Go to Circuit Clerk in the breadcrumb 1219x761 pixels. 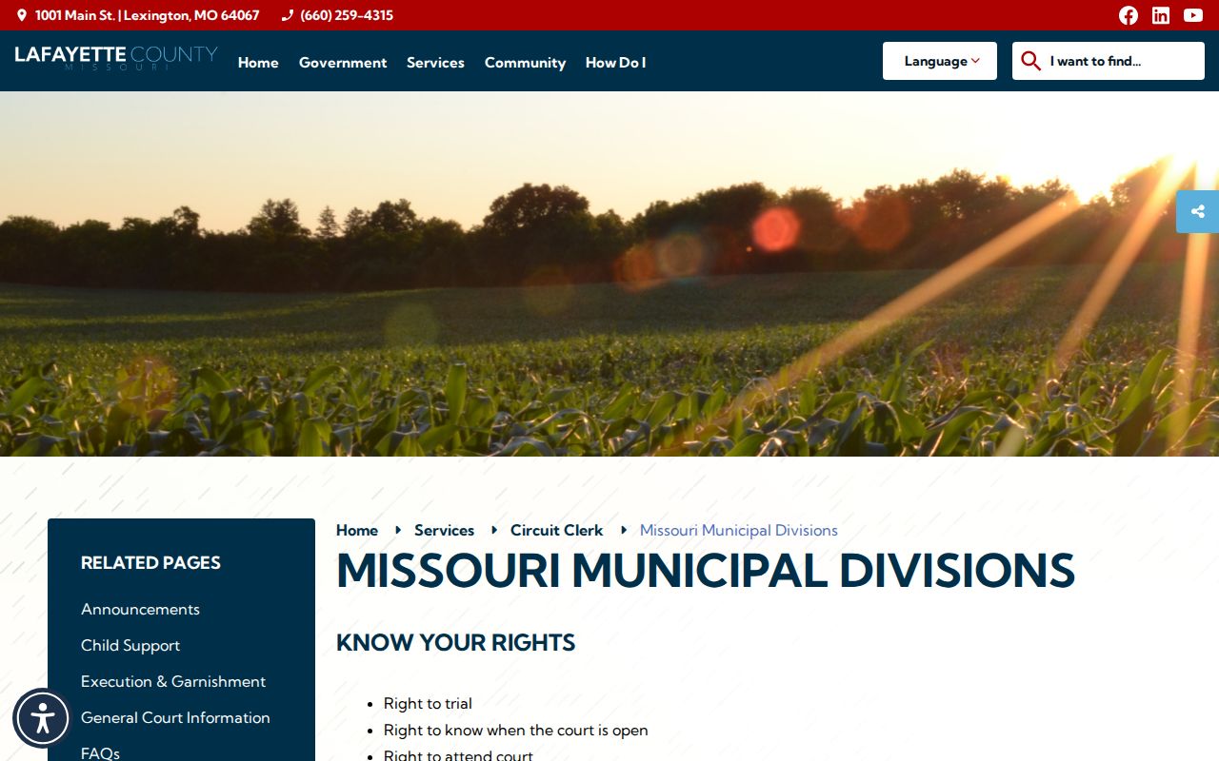(556, 530)
